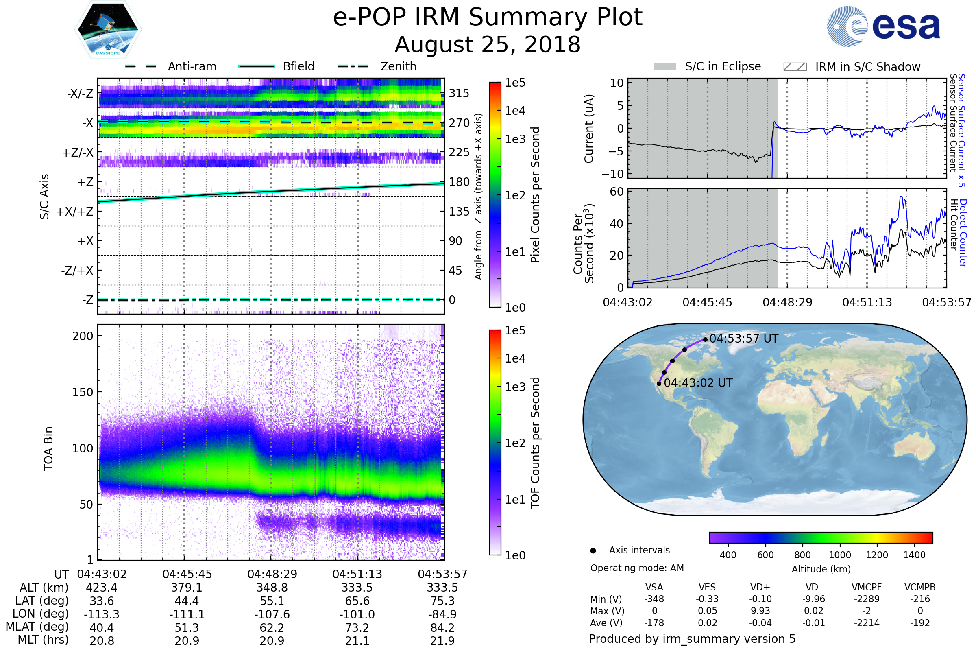The image size is (976, 651).
Task: Click the Sensor Surface Current x 5 label
Action: (961, 130)
